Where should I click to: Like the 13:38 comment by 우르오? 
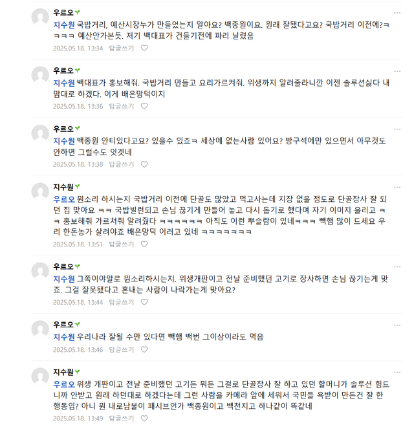point(144,164)
